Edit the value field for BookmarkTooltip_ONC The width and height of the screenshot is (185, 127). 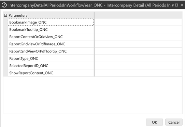(138, 30)
